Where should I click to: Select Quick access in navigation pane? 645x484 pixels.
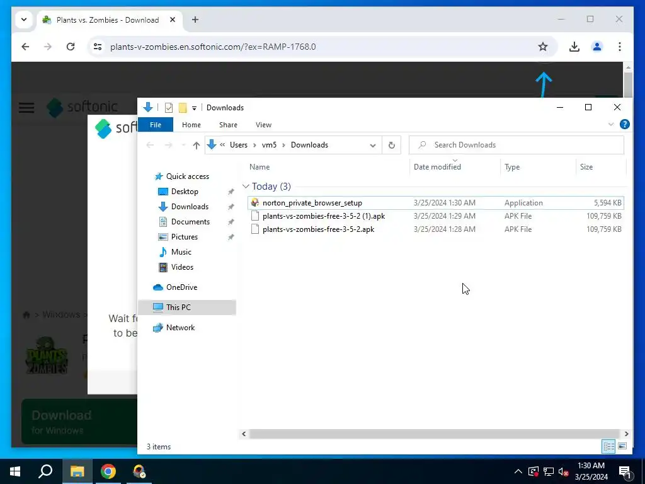188,176
